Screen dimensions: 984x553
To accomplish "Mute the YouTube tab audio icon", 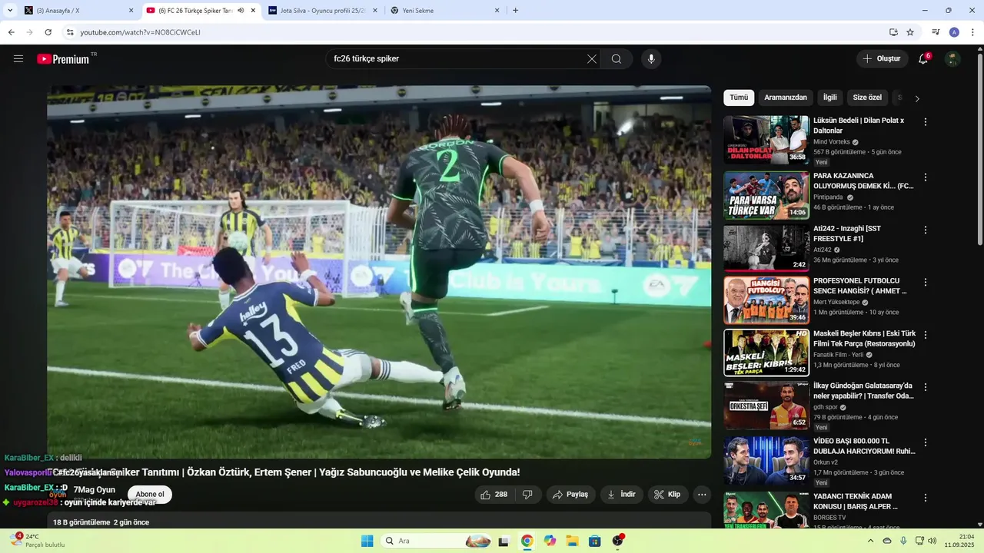I will point(241,11).
